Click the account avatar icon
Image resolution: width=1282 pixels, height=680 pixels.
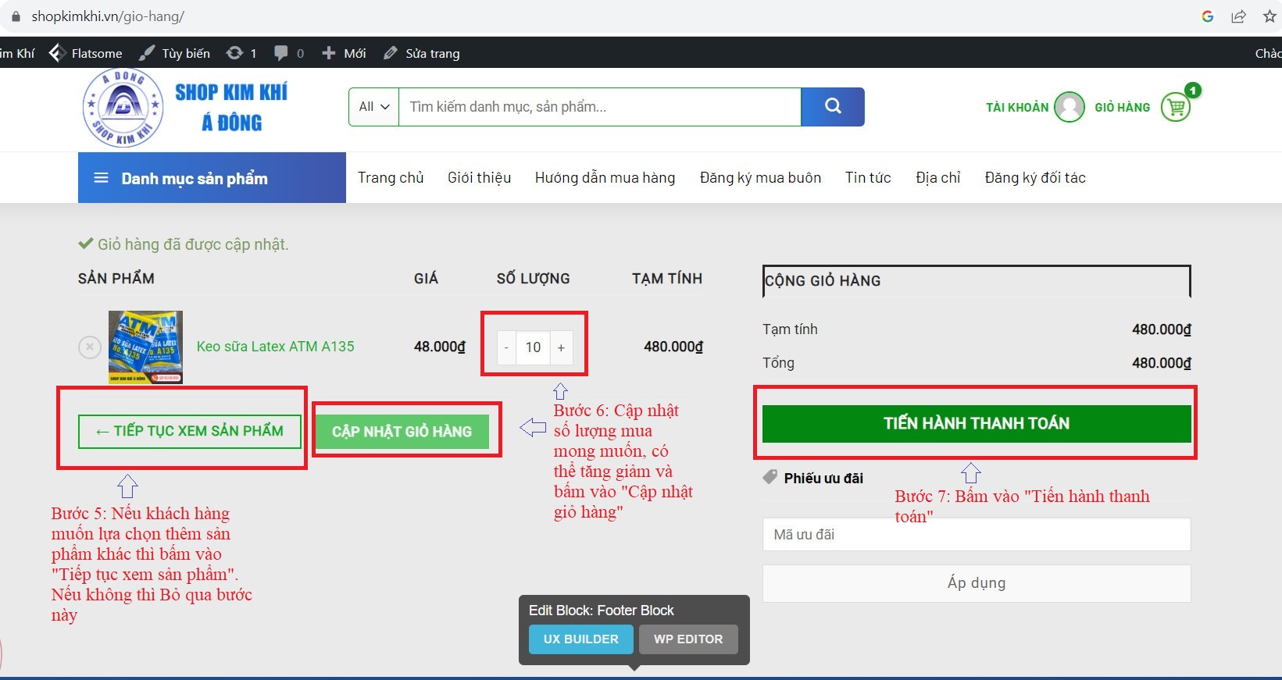[x=1069, y=107]
